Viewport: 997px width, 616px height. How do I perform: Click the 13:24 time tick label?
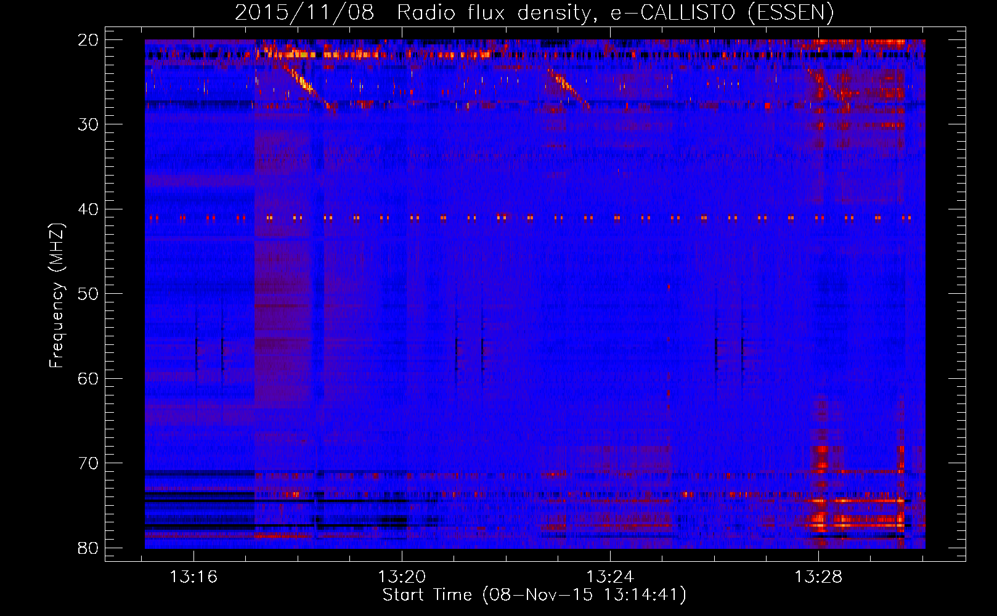610,577
